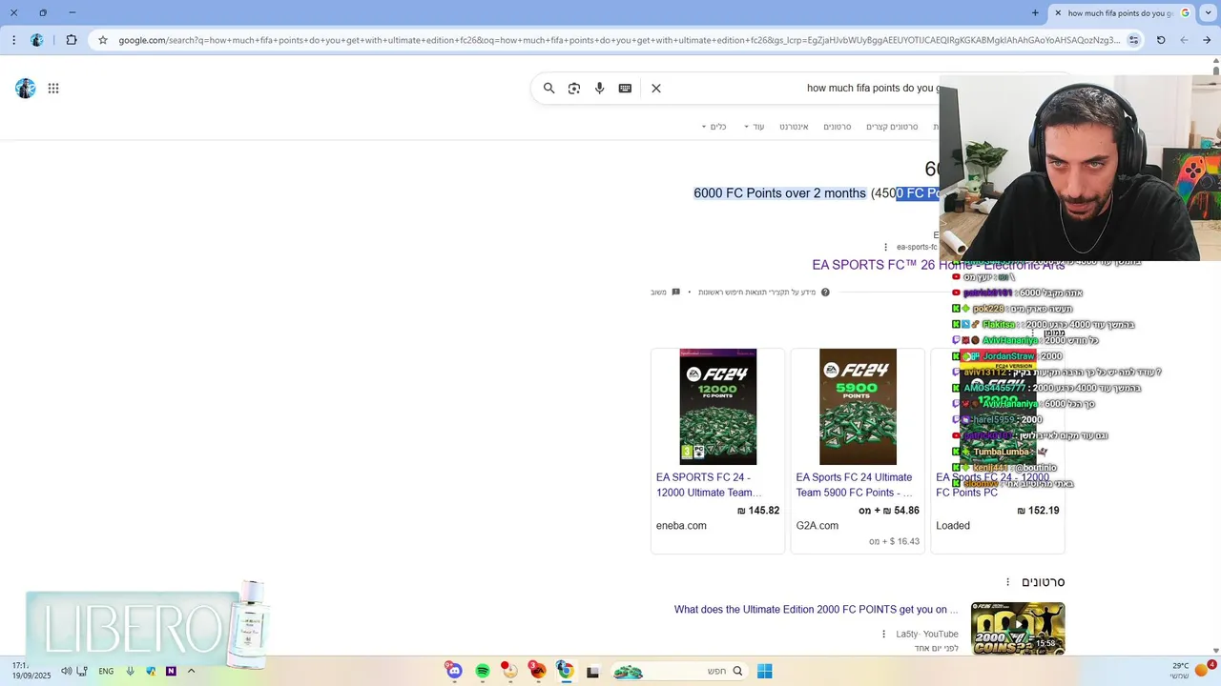This screenshot has width=1221, height=686.
Task: Open the on-screen keyboard input tool
Action: pyautogui.click(x=625, y=88)
